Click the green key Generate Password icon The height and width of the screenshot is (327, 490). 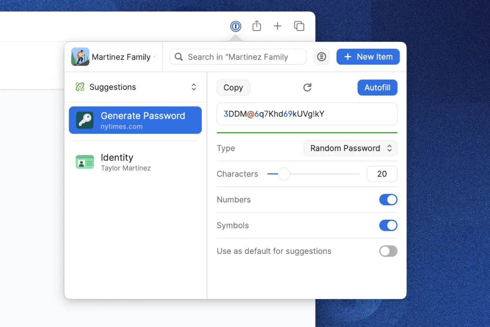(85, 120)
